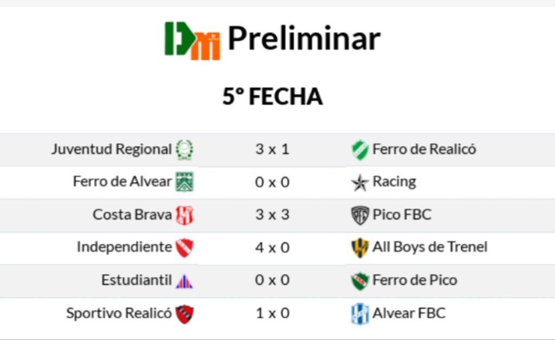This screenshot has width=555, height=340.
Task: Open the Juventud Regional team link
Action: tap(111, 149)
